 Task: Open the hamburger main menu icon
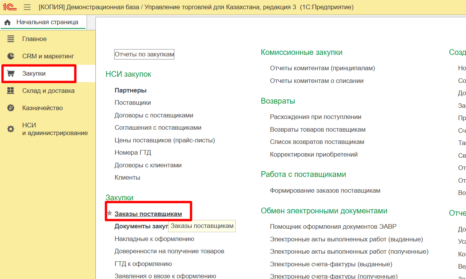click(27, 7)
